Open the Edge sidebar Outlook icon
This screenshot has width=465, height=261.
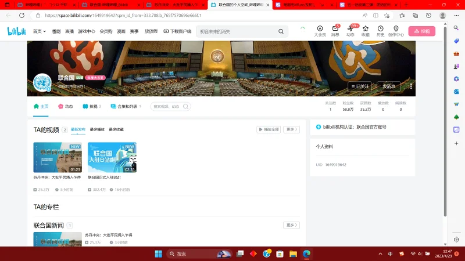456,92
